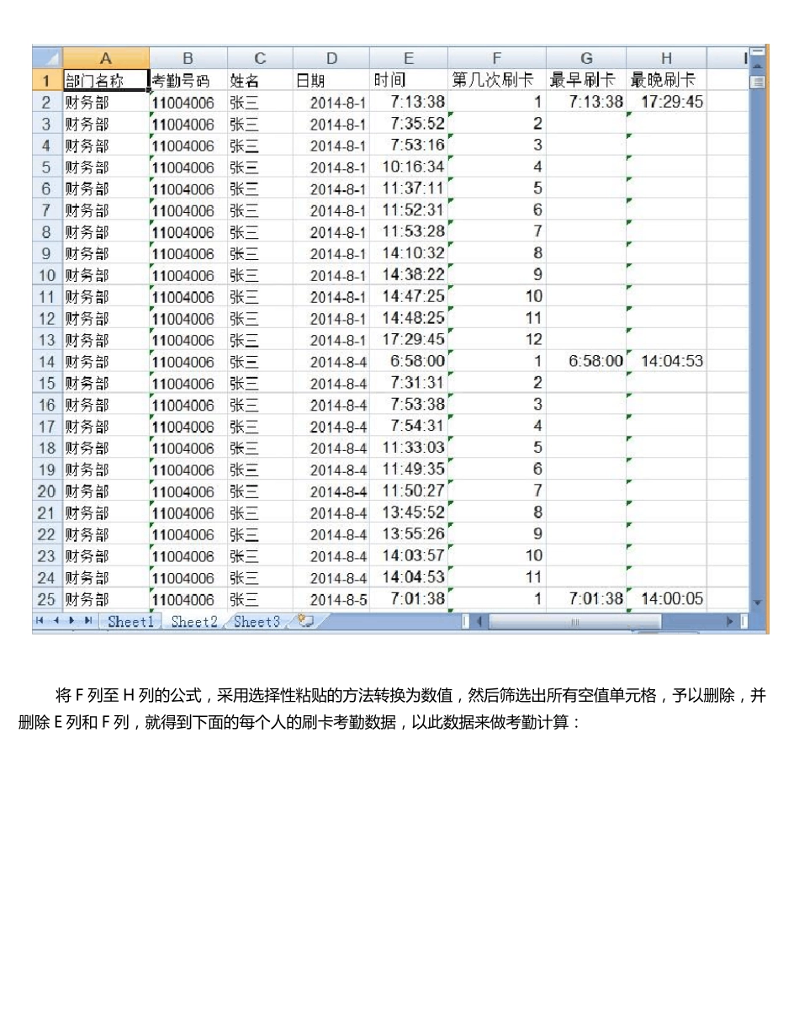Click the vertical scrollbar thumb

(757, 82)
